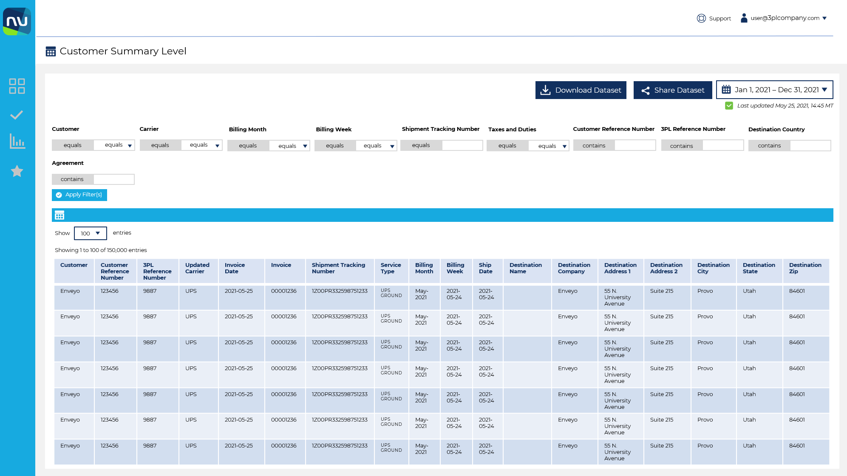Screen dimensions: 847x476
Task: Expand the Show entries count dropdown
Action: pos(90,233)
